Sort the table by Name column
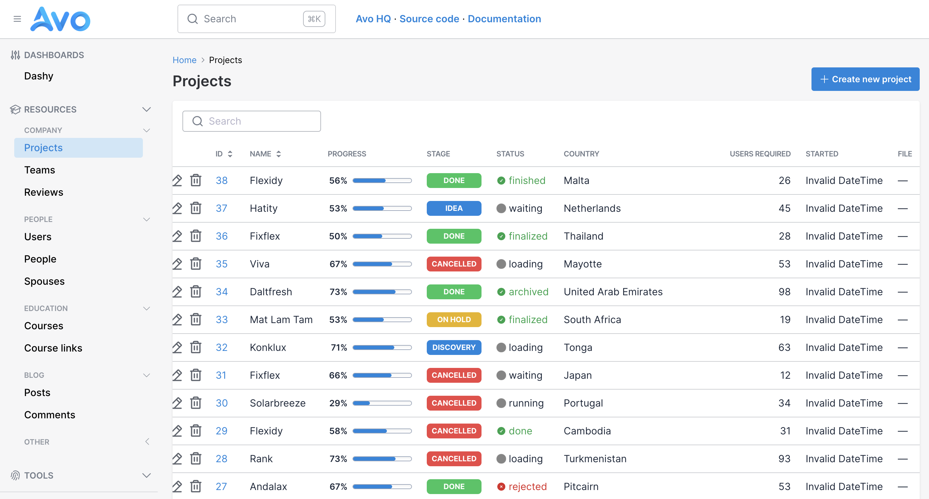The height and width of the screenshot is (499, 929). 278,154
